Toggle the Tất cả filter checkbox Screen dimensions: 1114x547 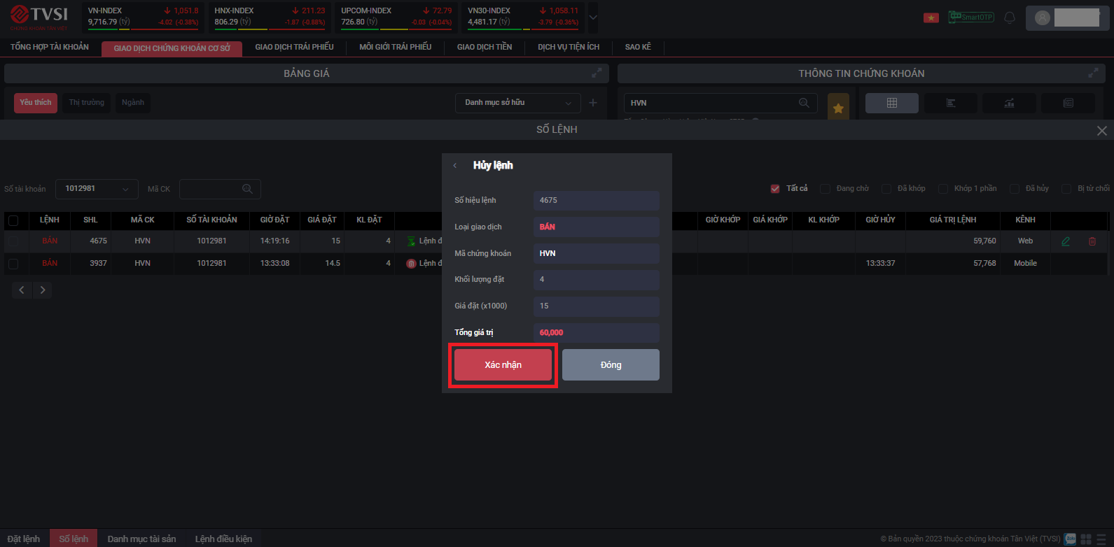pyautogui.click(x=775, y=189)
